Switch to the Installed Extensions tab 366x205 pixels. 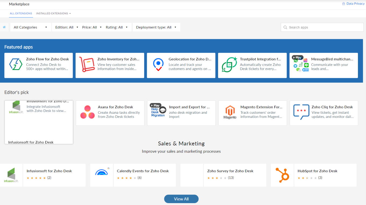(53, 13)
